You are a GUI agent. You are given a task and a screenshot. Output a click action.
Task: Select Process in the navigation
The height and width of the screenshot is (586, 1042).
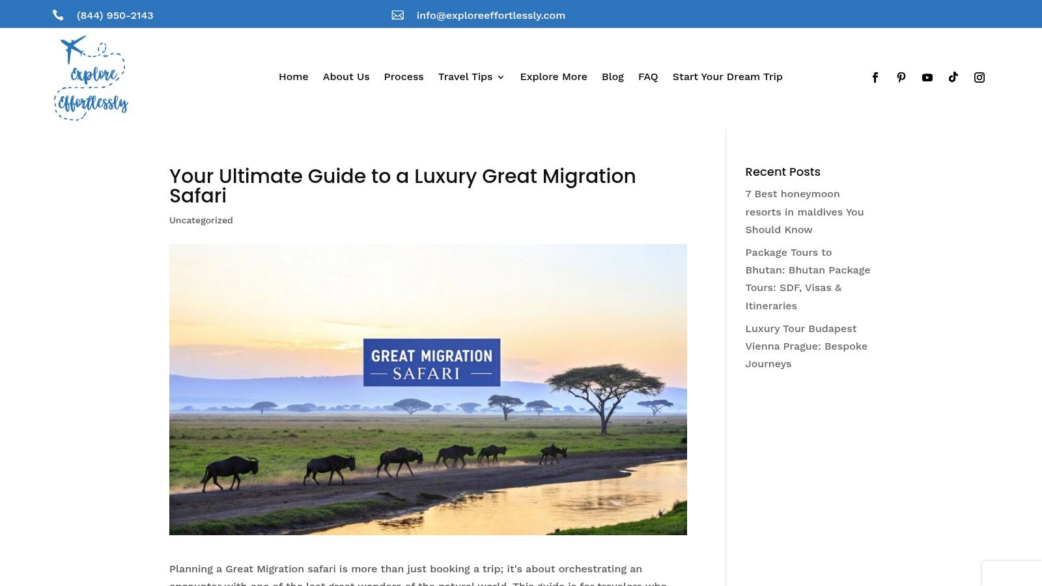403,77
